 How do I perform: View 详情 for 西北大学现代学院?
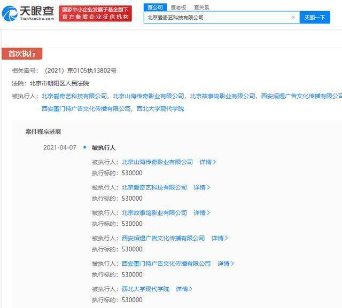point(184,289)
